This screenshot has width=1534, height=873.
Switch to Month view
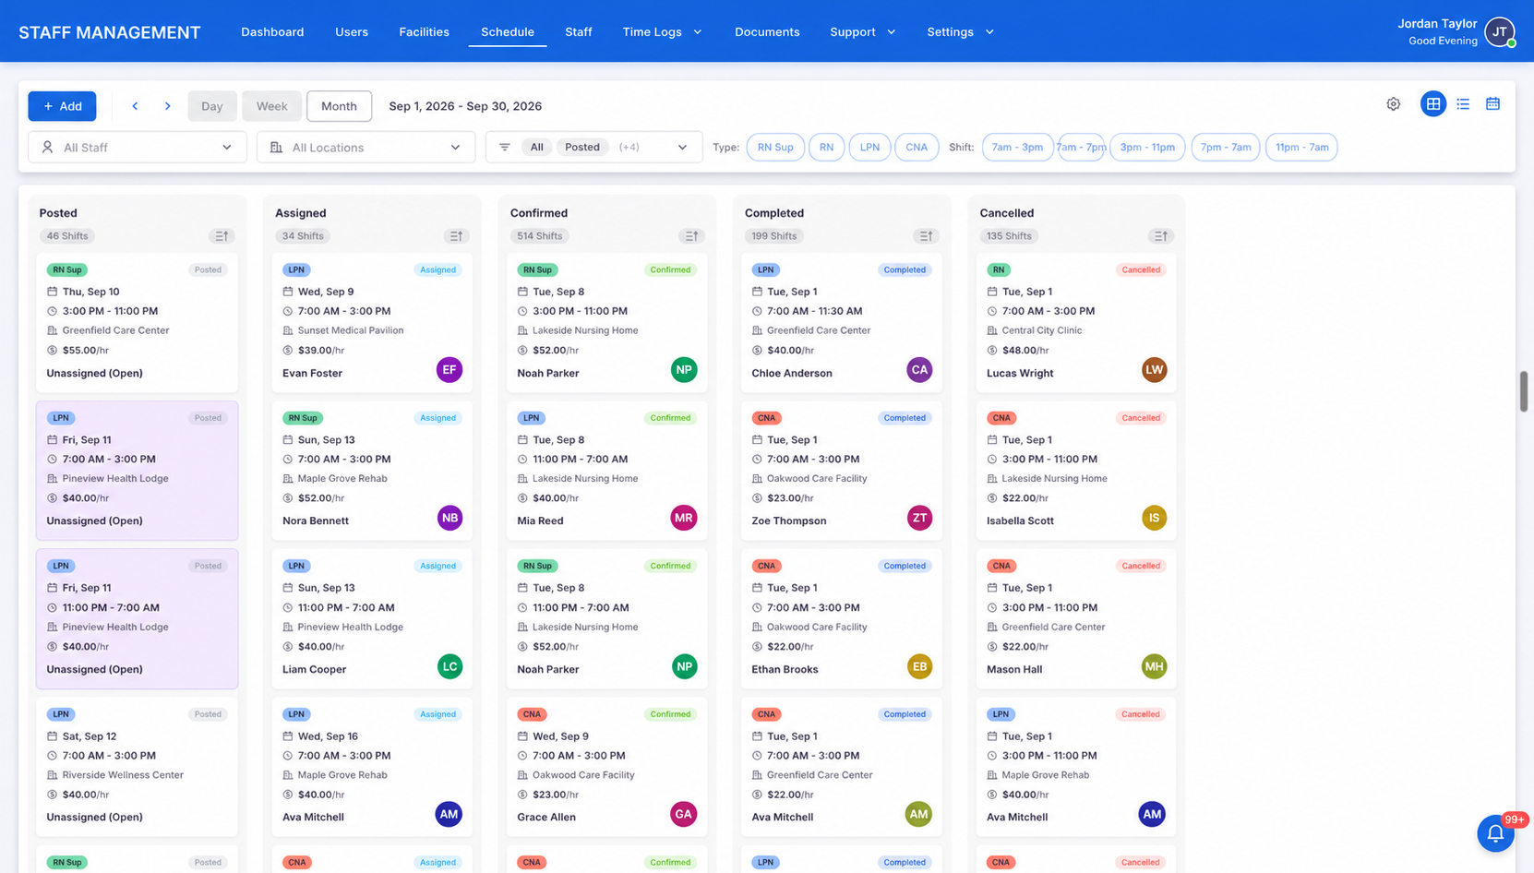[339, 106]
